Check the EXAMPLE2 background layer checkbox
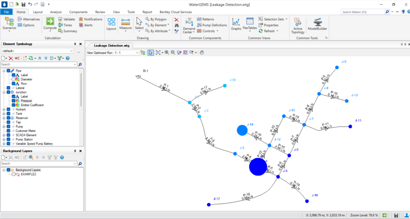The height and width of the screenshot is (219, 410). tap(14, 174)
